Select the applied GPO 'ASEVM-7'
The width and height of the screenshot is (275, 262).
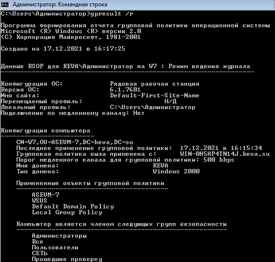pos(46,195)
